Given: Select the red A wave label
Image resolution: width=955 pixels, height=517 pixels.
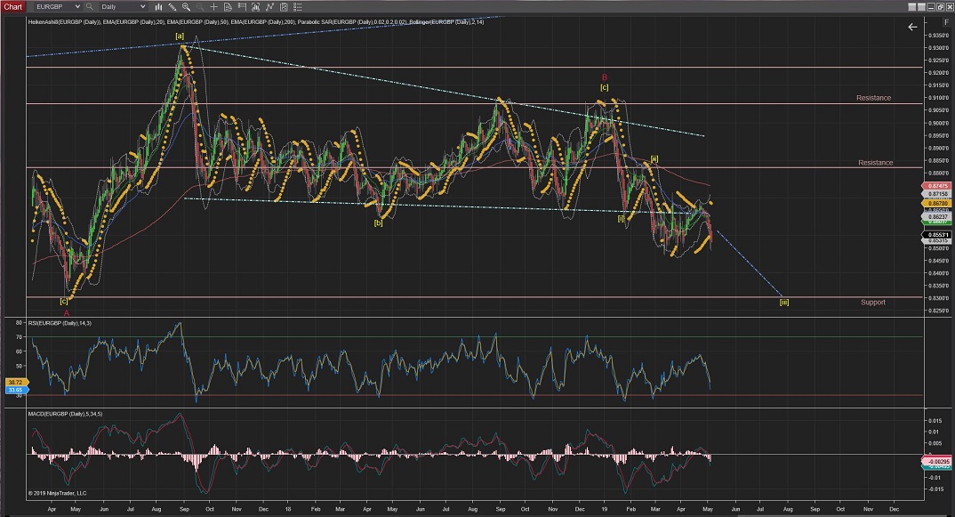Looking at the screenshot, I should [x=67, y=312].
